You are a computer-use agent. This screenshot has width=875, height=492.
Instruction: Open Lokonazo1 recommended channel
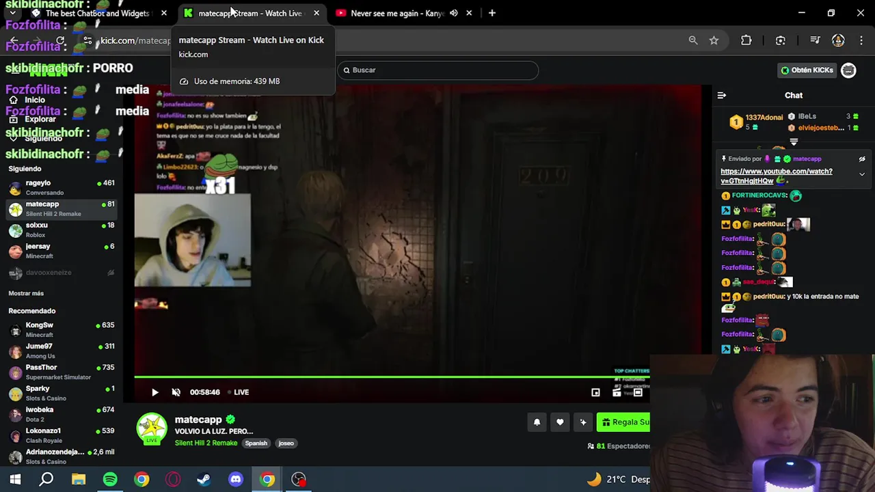pos(62,436)
